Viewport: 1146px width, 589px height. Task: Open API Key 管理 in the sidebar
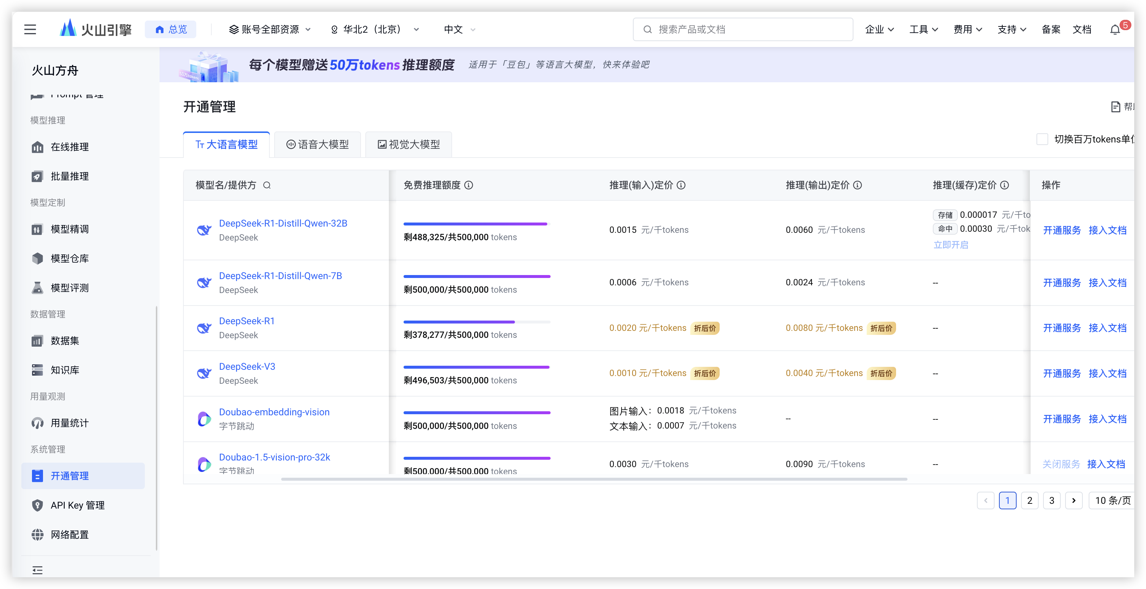pyautogui.click(x=78, y=505)
